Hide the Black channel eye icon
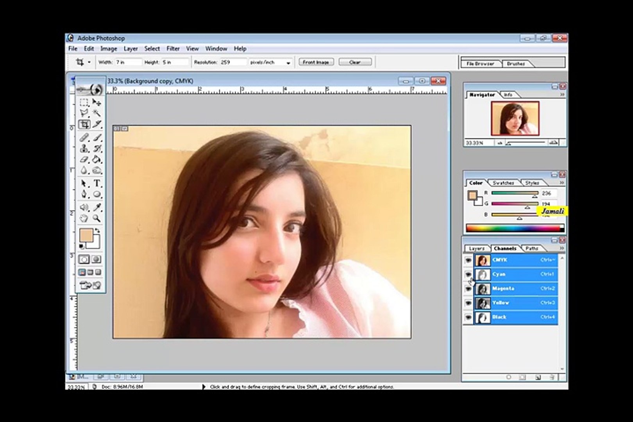Image resolution: width=633 pixels, height=422 pixels. tap(468, 317)
